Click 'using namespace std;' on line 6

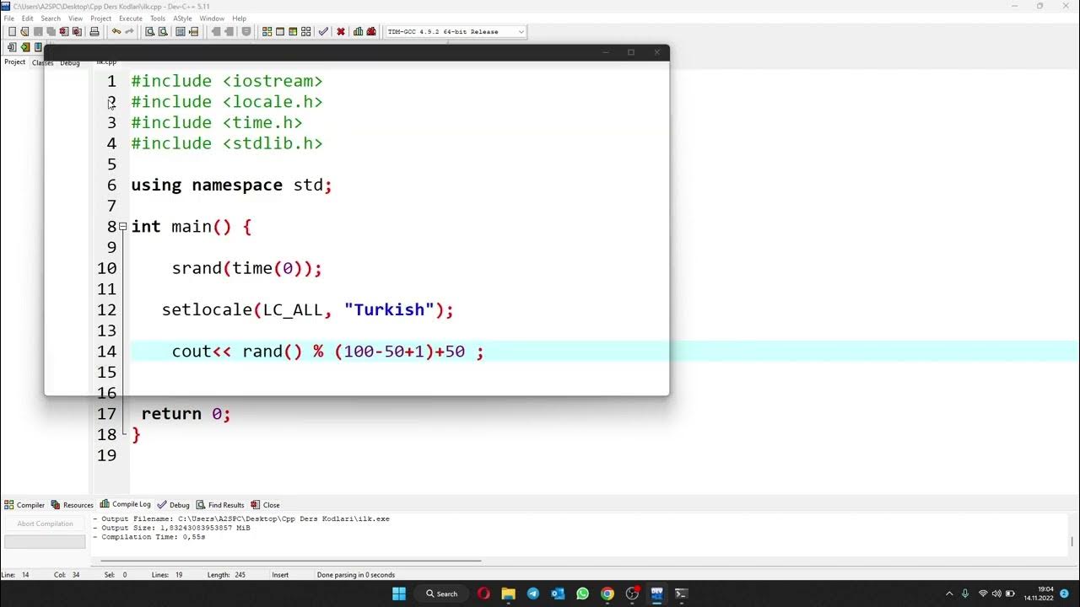[x=232, y=185]
